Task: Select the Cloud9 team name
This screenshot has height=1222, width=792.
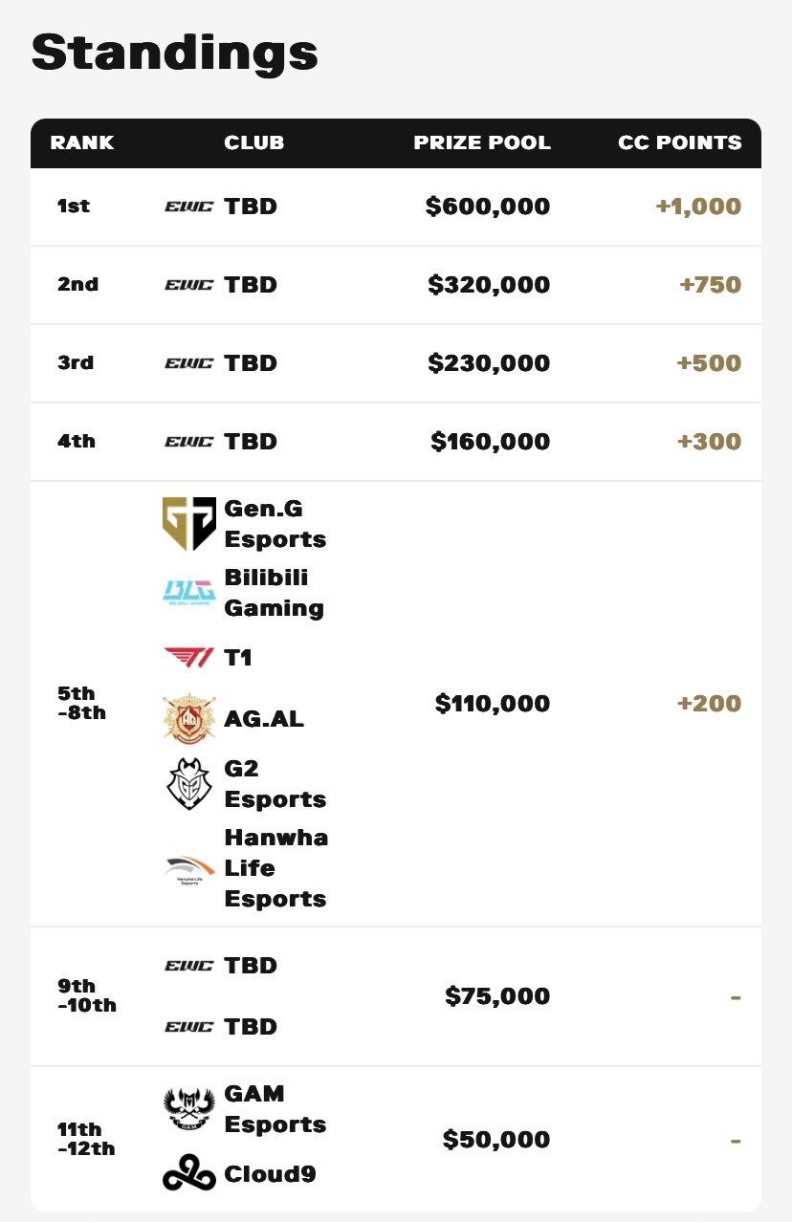Action: coord(271,1174)
